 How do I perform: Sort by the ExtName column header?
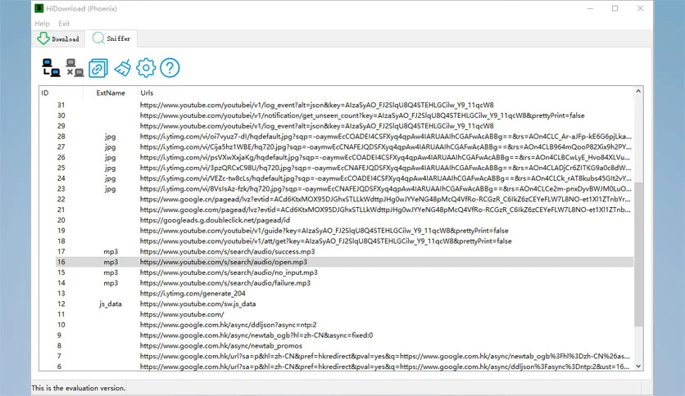click(111, 93)
